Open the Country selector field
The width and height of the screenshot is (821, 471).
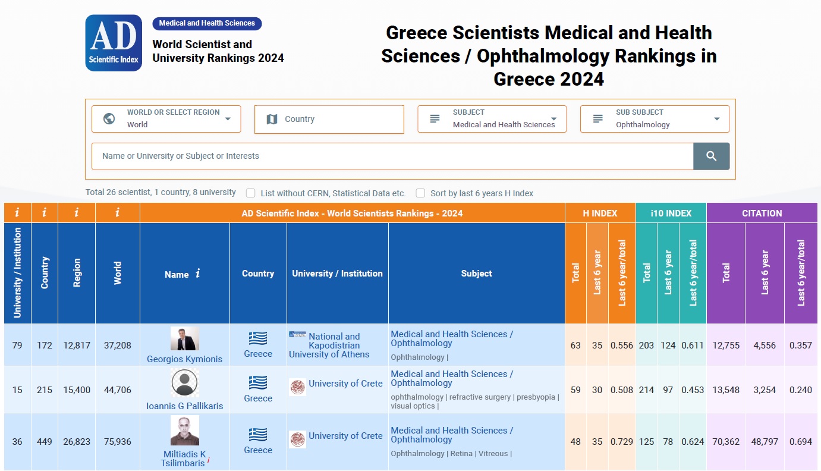[329, 119]
